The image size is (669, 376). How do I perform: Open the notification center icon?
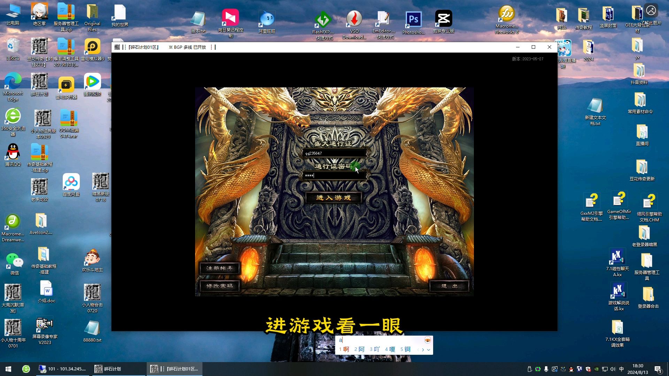[658, 369]
